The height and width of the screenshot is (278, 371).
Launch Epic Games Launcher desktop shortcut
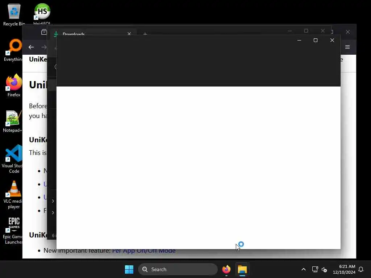13,230
